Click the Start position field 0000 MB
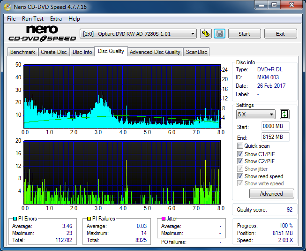Screen dimensions: 306x251 pyautogui.click(x=275, y=126)
